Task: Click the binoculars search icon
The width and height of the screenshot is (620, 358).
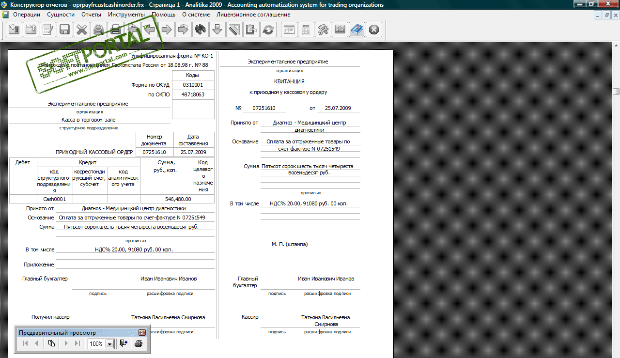Action: (x=200, y=30)
